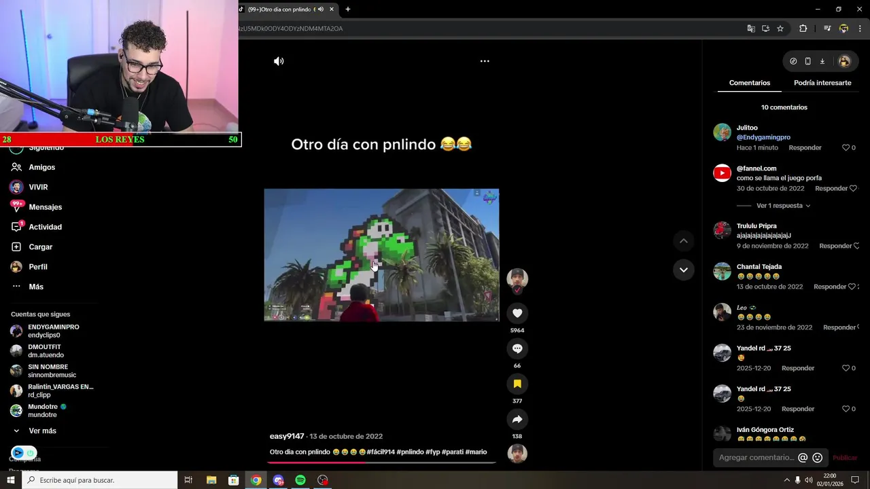Click the Windows search box

[100, 480]
